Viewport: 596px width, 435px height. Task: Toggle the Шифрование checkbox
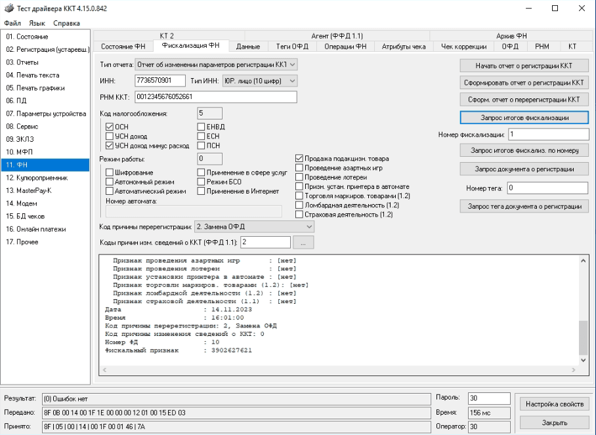(x=110, y=172)
